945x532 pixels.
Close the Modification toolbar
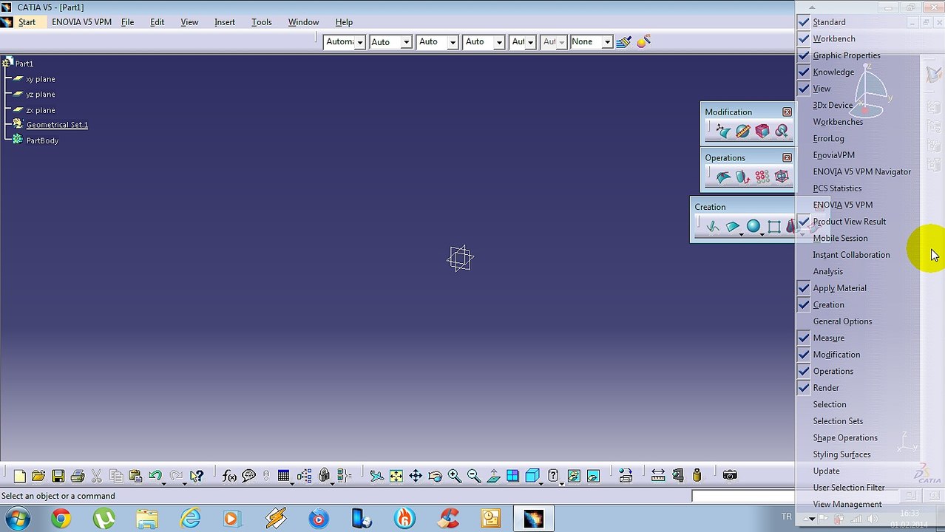[x=787, y=112]
